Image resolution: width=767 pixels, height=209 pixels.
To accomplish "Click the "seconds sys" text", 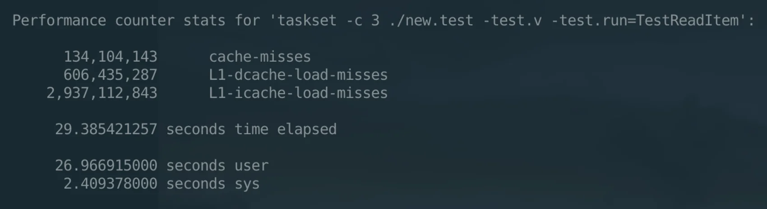I will [x=213, y=184].
